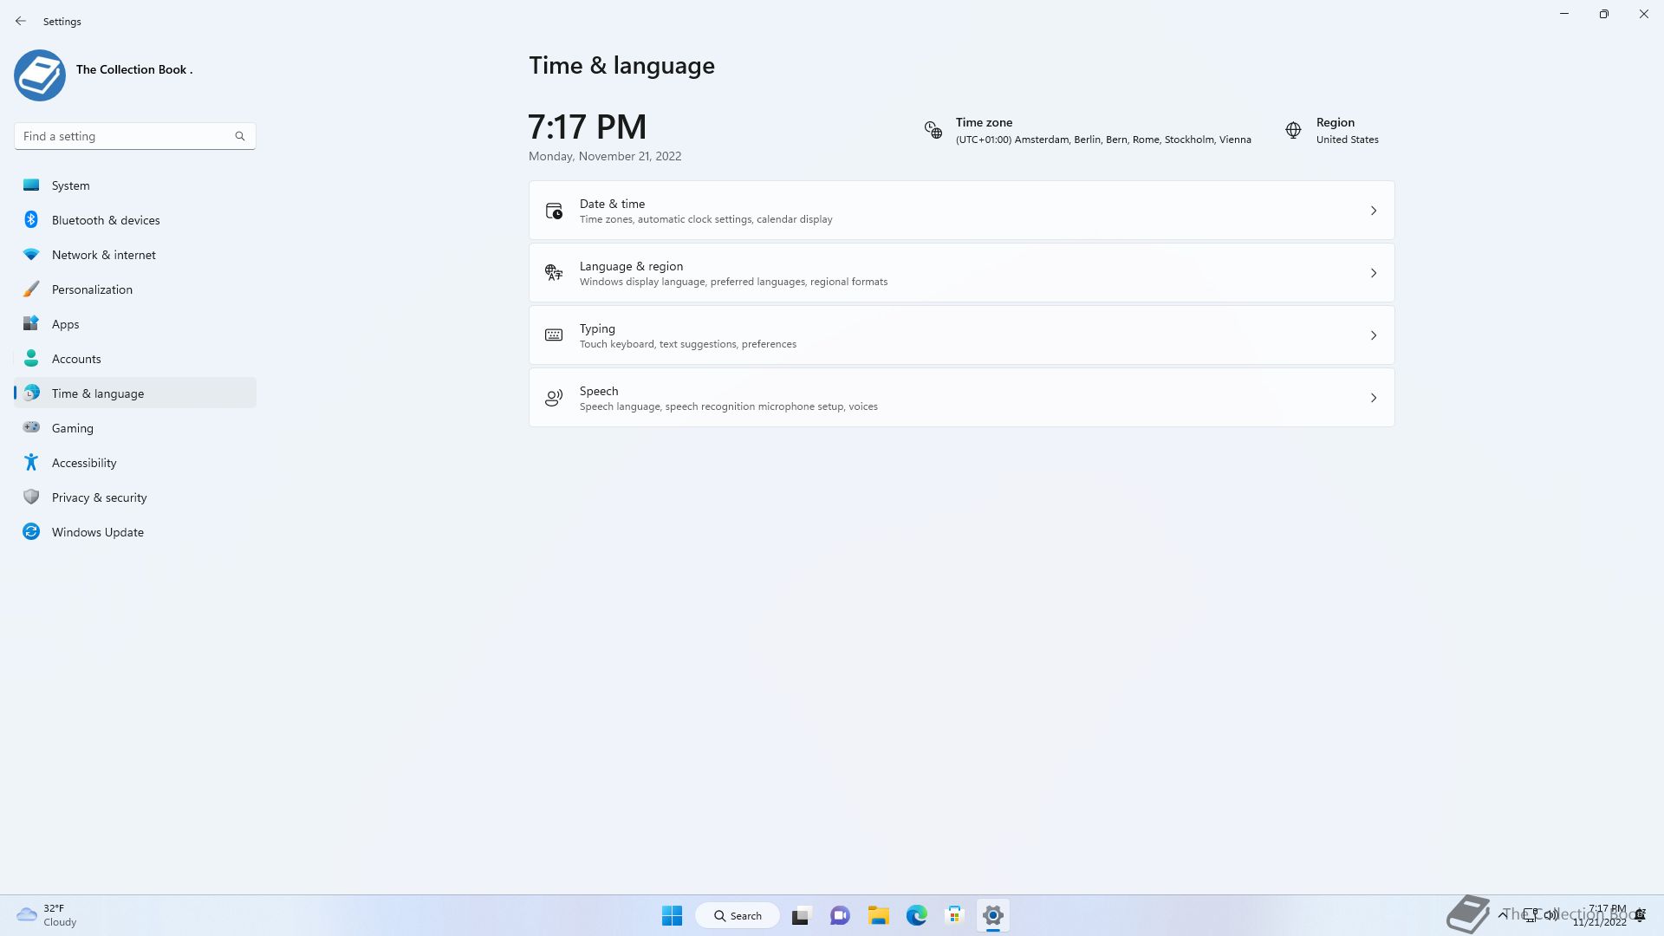The height and width of the screenshot is (936, 1664).
Task: Select Privacy & security in sidebar
Action: click(x=135, y=497)
